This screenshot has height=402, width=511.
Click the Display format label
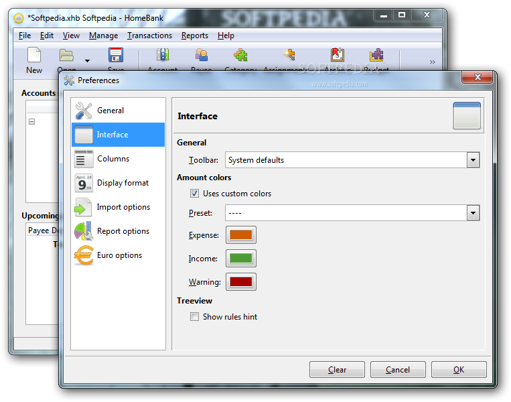click(123, 183)
